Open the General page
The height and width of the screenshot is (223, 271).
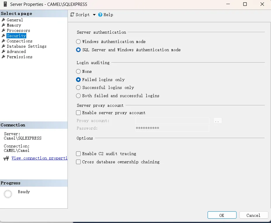coord(15,20)
